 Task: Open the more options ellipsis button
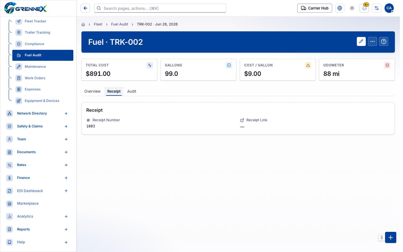coord(372,42)
